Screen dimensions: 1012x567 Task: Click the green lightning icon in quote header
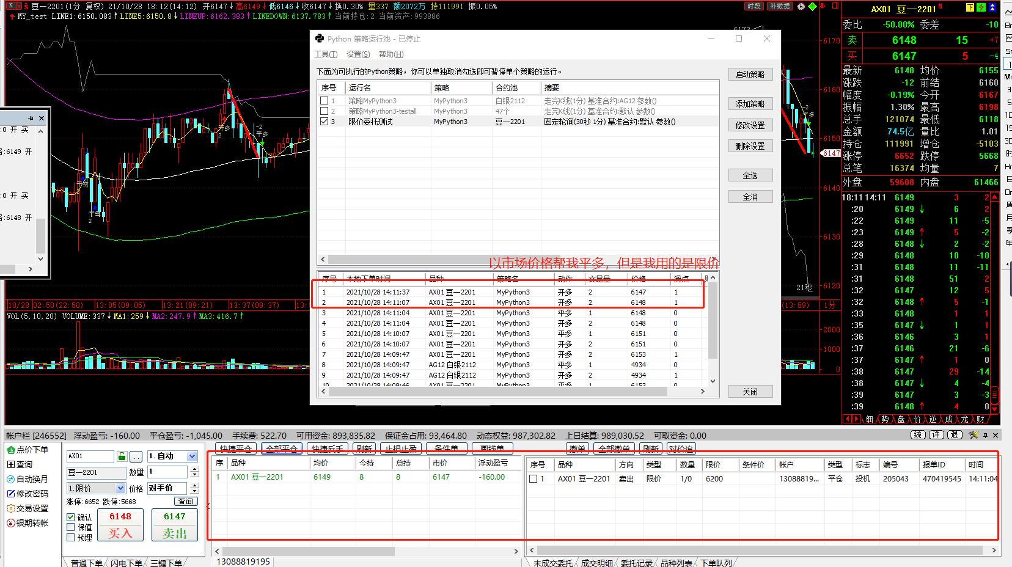click(981, 7)
